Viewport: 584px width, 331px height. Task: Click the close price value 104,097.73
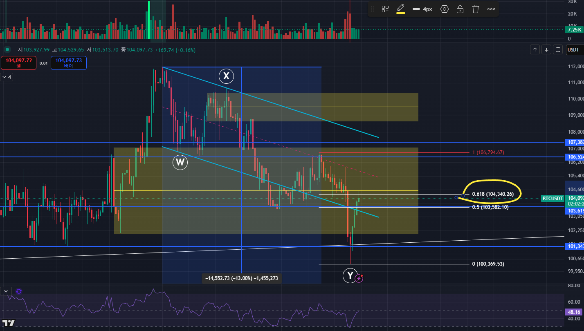tap(139, 49)
